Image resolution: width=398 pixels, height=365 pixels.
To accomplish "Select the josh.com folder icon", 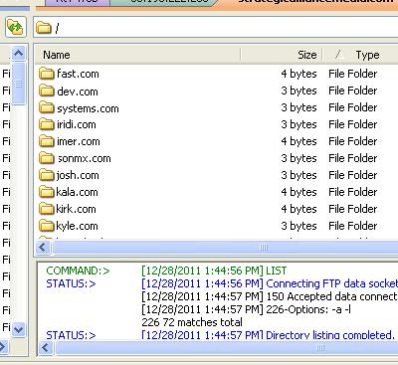I will [x=47, y=175].
